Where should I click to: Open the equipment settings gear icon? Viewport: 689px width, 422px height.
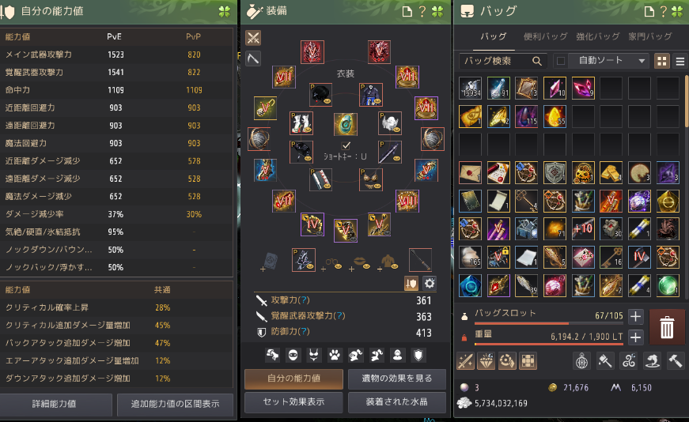click(x=430, y=283)
